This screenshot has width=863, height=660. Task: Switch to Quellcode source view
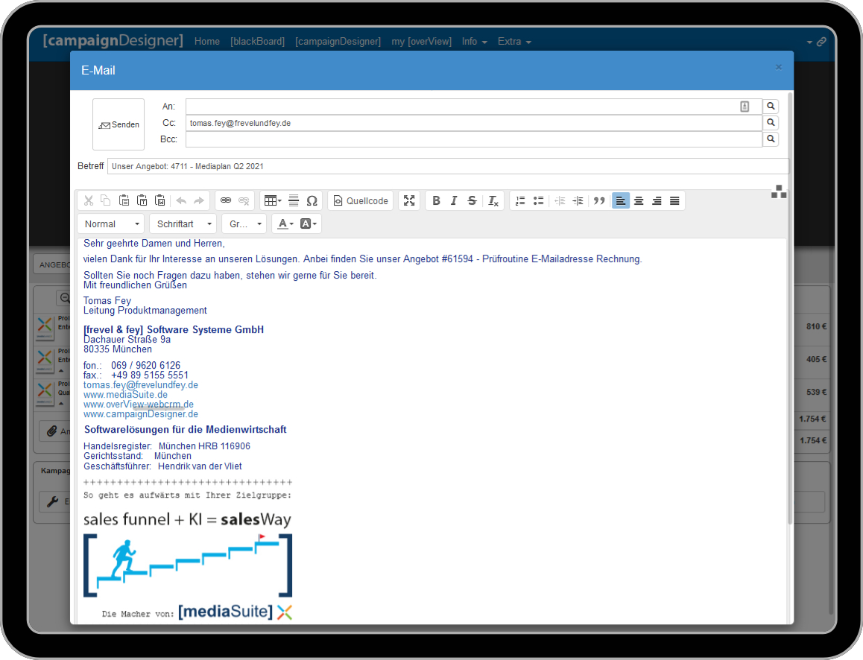click(x=361, y=200)
